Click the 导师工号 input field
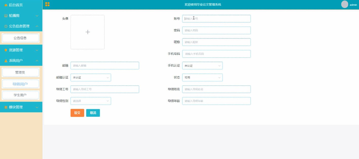 pyautogui.click(x=105, y=89)
